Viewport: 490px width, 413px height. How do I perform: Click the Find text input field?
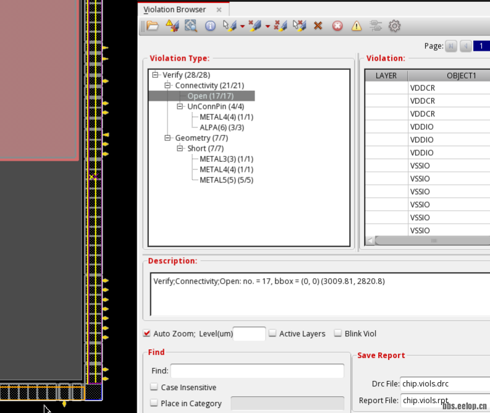(x=257, y=370)
